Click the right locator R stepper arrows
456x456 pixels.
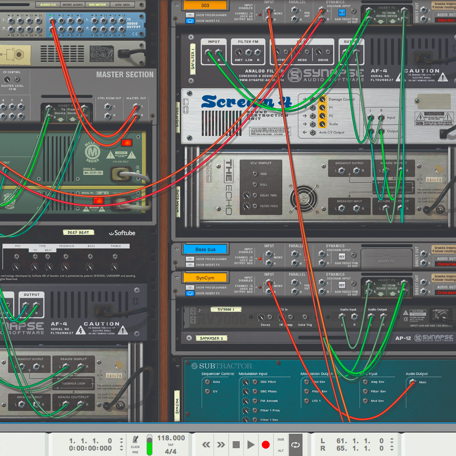[392, 448]
